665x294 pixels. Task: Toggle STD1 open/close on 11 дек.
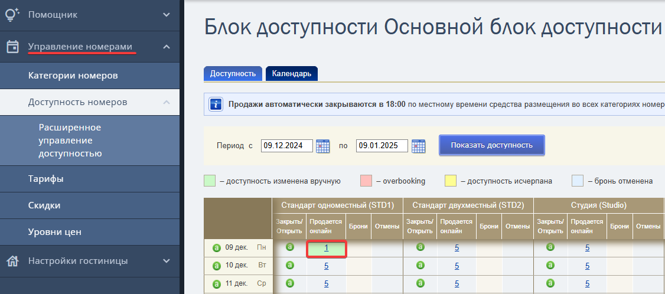coord(289,283)
